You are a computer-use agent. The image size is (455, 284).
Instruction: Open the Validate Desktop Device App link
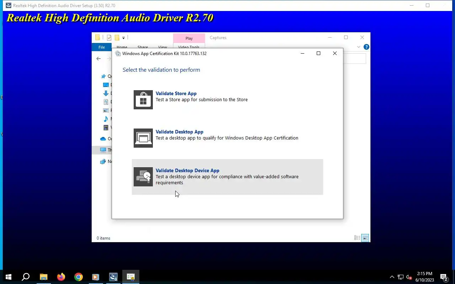pos(187,170)
